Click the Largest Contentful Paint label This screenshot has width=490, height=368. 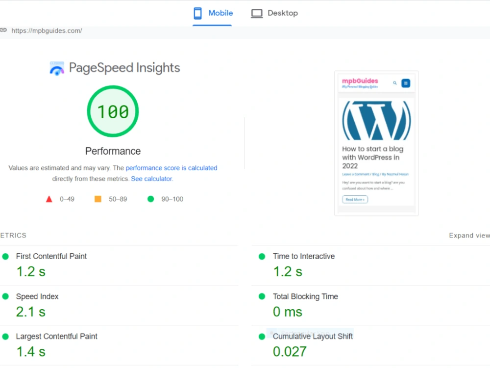tap(56, 337)
